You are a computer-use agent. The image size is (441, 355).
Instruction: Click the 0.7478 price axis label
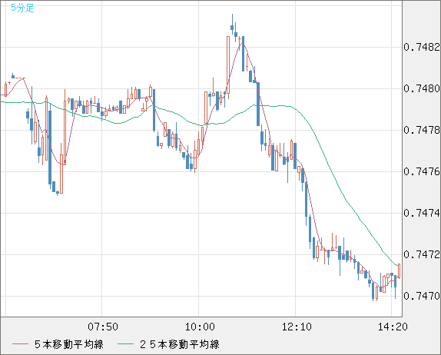coord(422,130)
